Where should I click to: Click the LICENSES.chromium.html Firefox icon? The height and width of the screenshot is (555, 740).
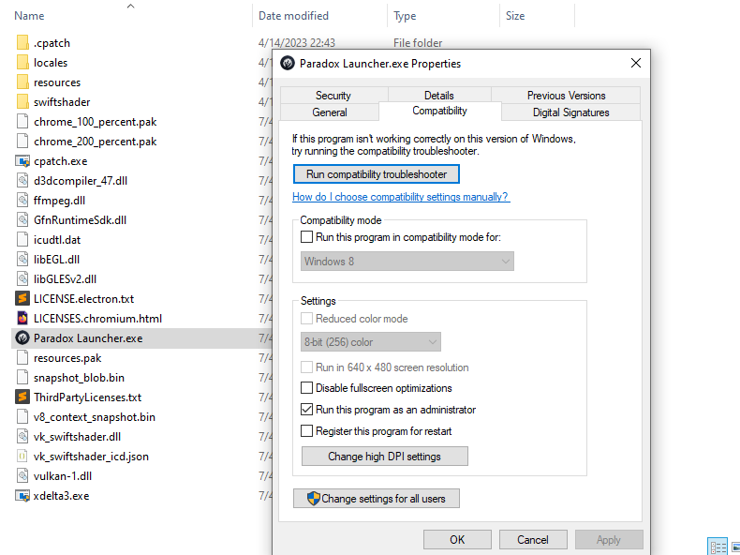point(22,319)
